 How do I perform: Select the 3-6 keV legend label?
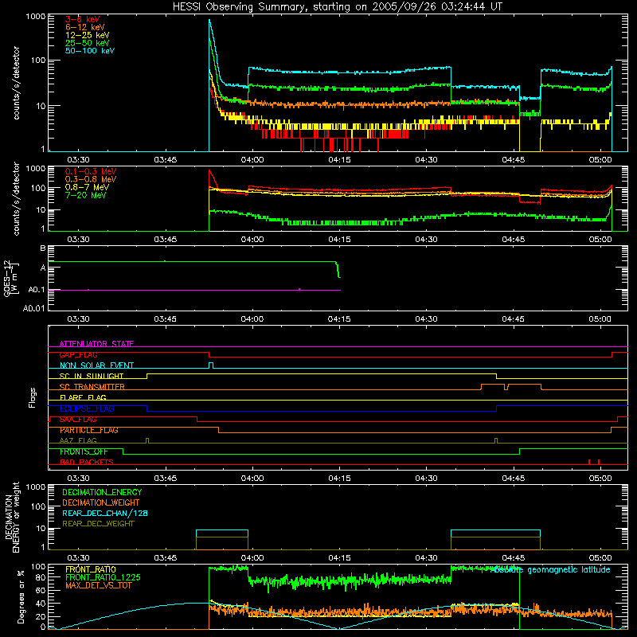click(x=83, y=19)
